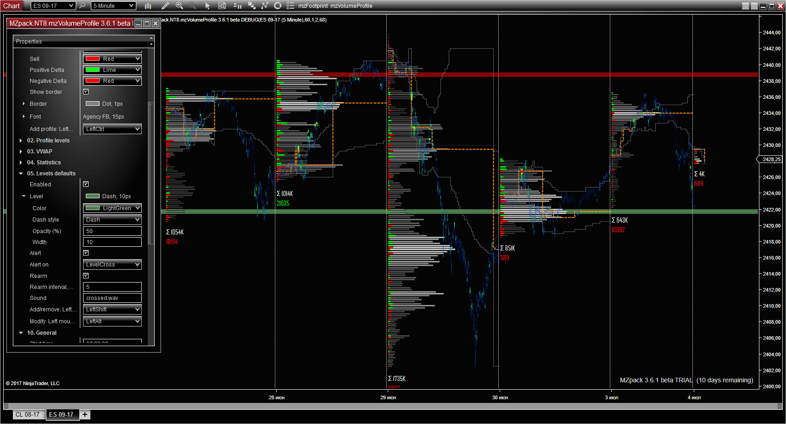Open the bar style chooser icon
The width and height of the screenshot is (786, 424).
pos(148,5)
